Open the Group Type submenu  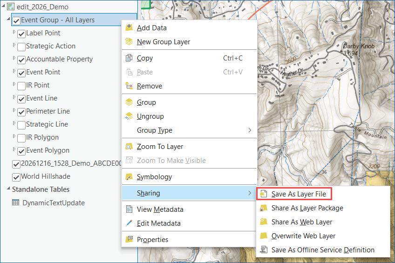tap(189, 130)
